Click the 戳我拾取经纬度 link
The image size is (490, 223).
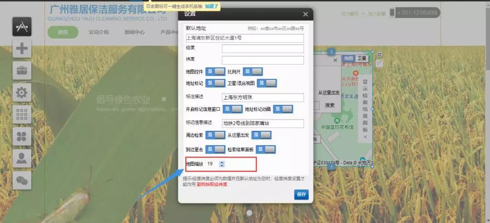(212, 184)
